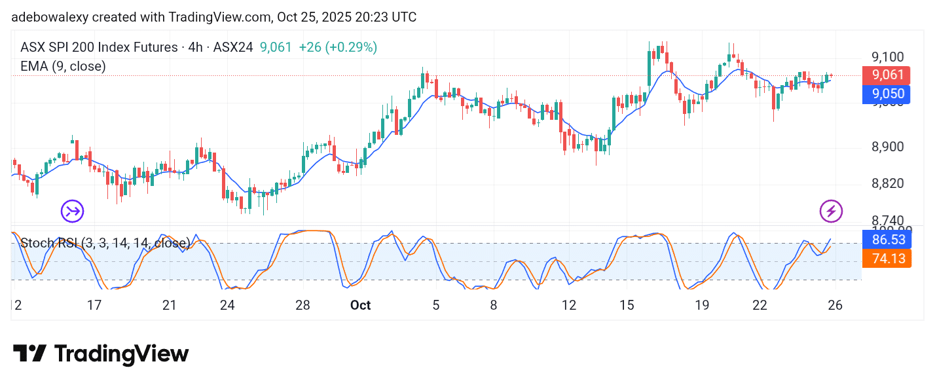The image size is (935, 387).
Task: Click the purple arrow icon on chart left
Action: [73, 211]
